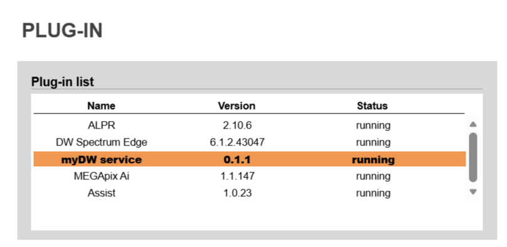Click version 0.1.1 in highlighted row
This screenshot has height=247, width=507.
coord(237,159)
